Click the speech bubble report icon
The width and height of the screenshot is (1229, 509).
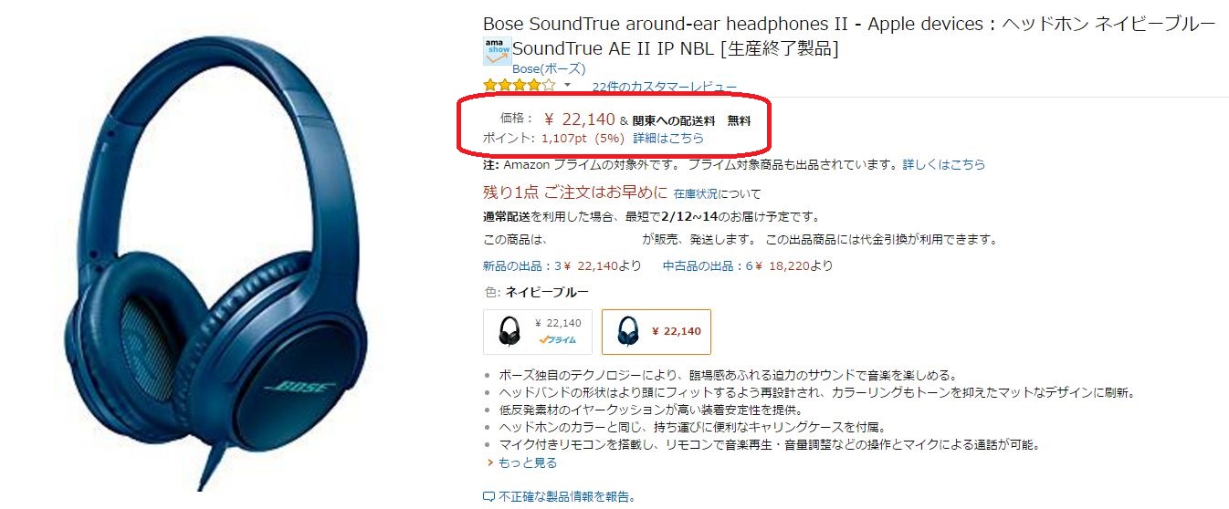pyautogui.click(x=488, y=497)
